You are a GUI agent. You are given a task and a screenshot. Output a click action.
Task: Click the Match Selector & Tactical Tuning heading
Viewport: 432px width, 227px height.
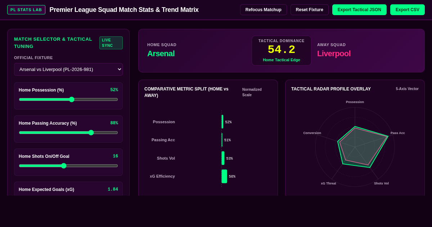53,43
